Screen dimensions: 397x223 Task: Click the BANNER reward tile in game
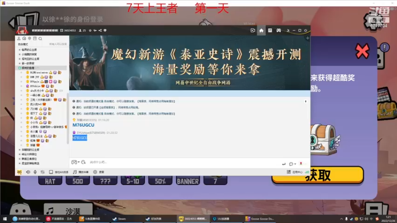coord(188,180)
